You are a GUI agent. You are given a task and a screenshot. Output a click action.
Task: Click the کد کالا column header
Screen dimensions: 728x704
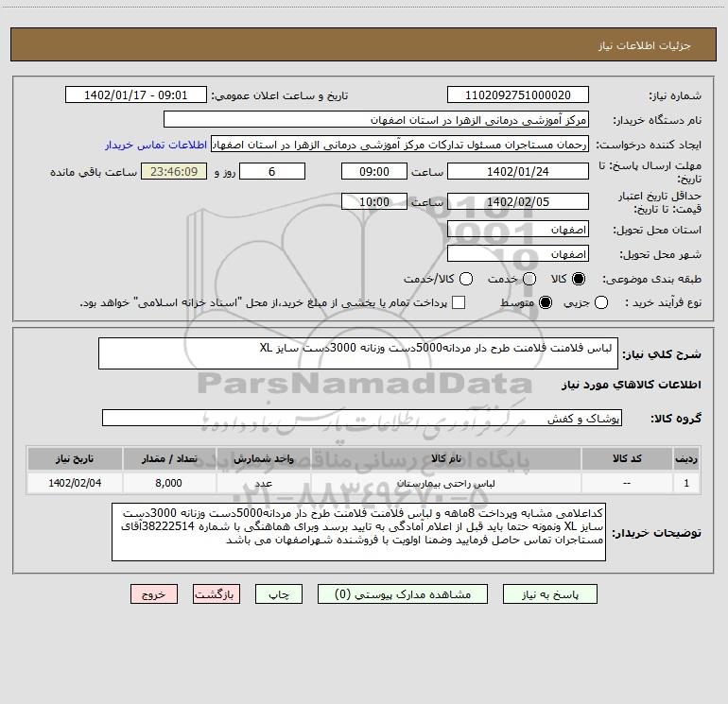coord(627,459)
